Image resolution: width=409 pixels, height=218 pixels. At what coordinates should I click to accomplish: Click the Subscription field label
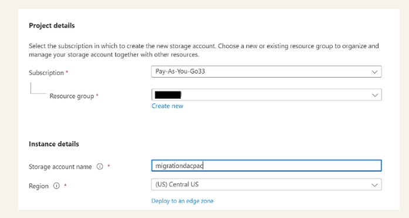pos(46,73)
